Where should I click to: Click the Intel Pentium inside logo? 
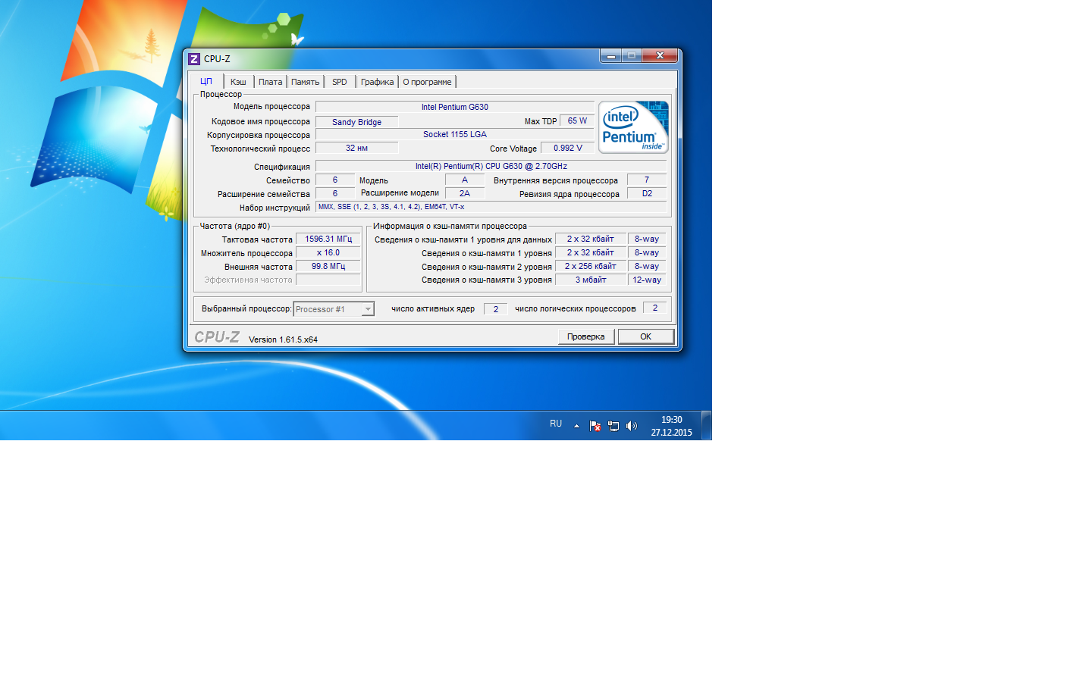pyautogui.click(x=633, y=127)
